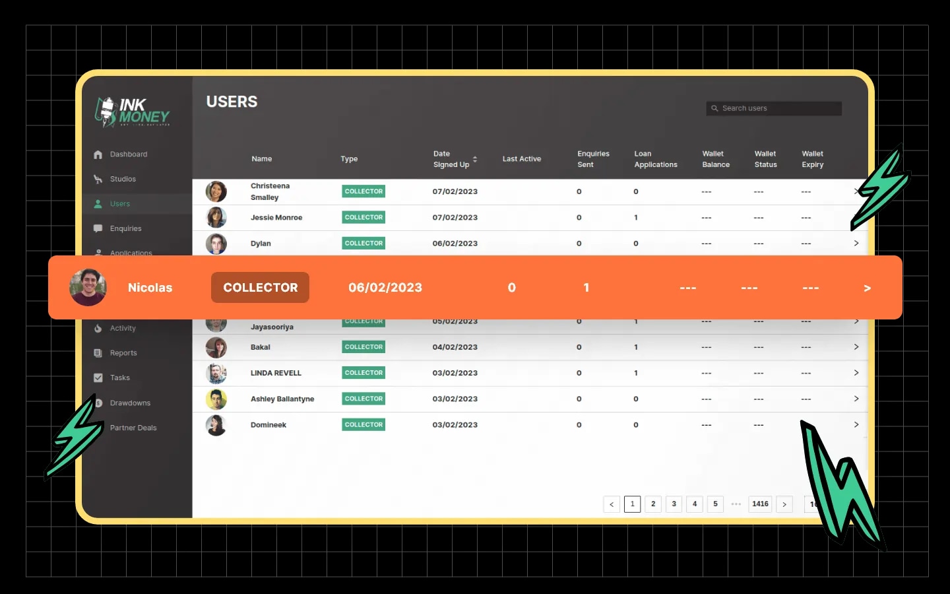Click the name LINDA REVELL
950x594 pixels.
(276, 373)
